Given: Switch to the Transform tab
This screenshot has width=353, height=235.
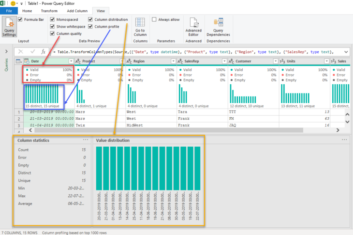Looking at the screenshot, I should [49, 10].
